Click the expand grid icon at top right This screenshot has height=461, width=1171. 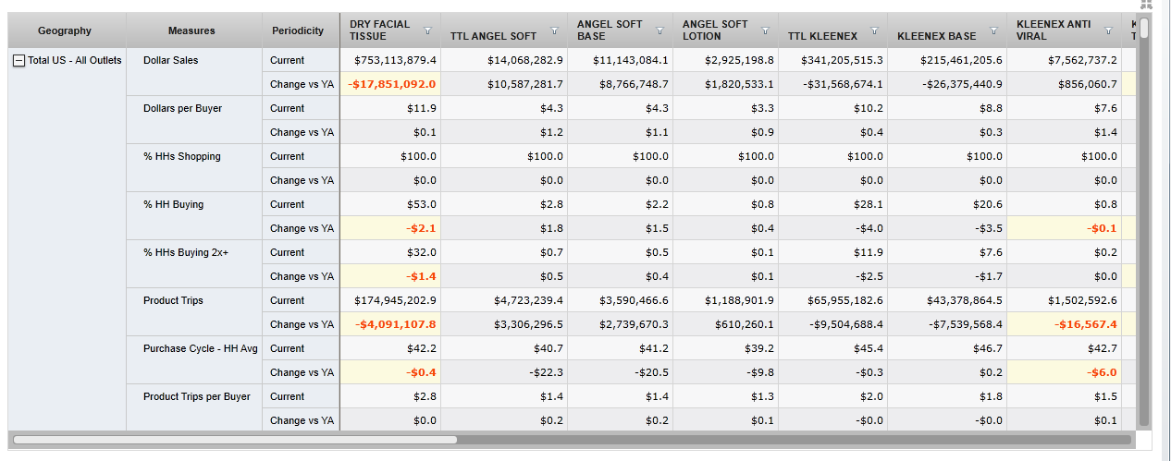[x=1147, y=5]
